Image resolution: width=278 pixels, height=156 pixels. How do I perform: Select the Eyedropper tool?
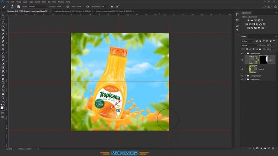3,34
